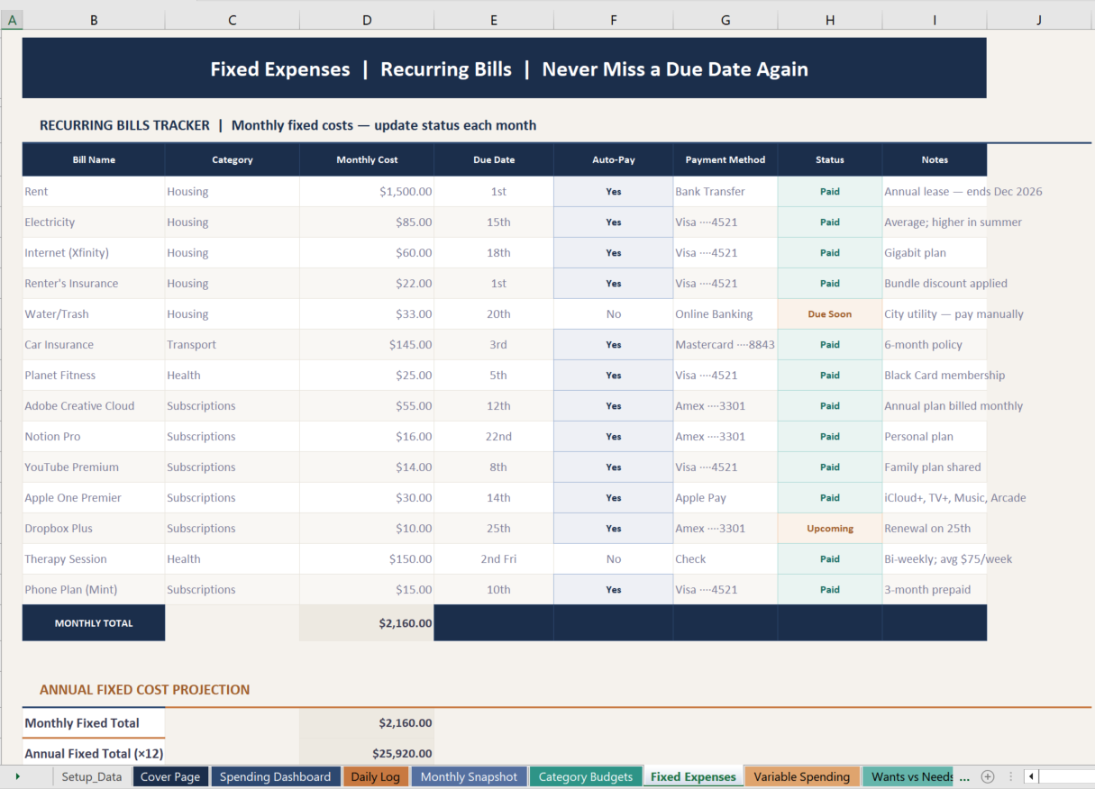The height and width of the screenshot is (789, 1095).
Task: Select column F header
Action: pos(614,19)
